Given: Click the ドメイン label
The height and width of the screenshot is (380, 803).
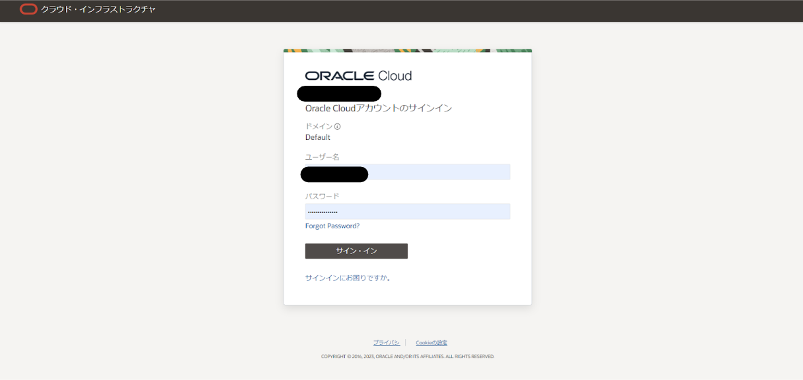Looking at the screenshot, I should 319,127.
